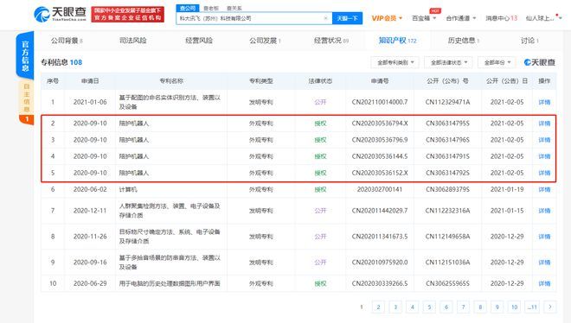
Task: Switch to the 讨论 tab
Action: pos(529,41)
